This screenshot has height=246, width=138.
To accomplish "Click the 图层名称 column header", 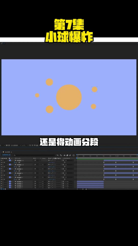I will 18,158.
